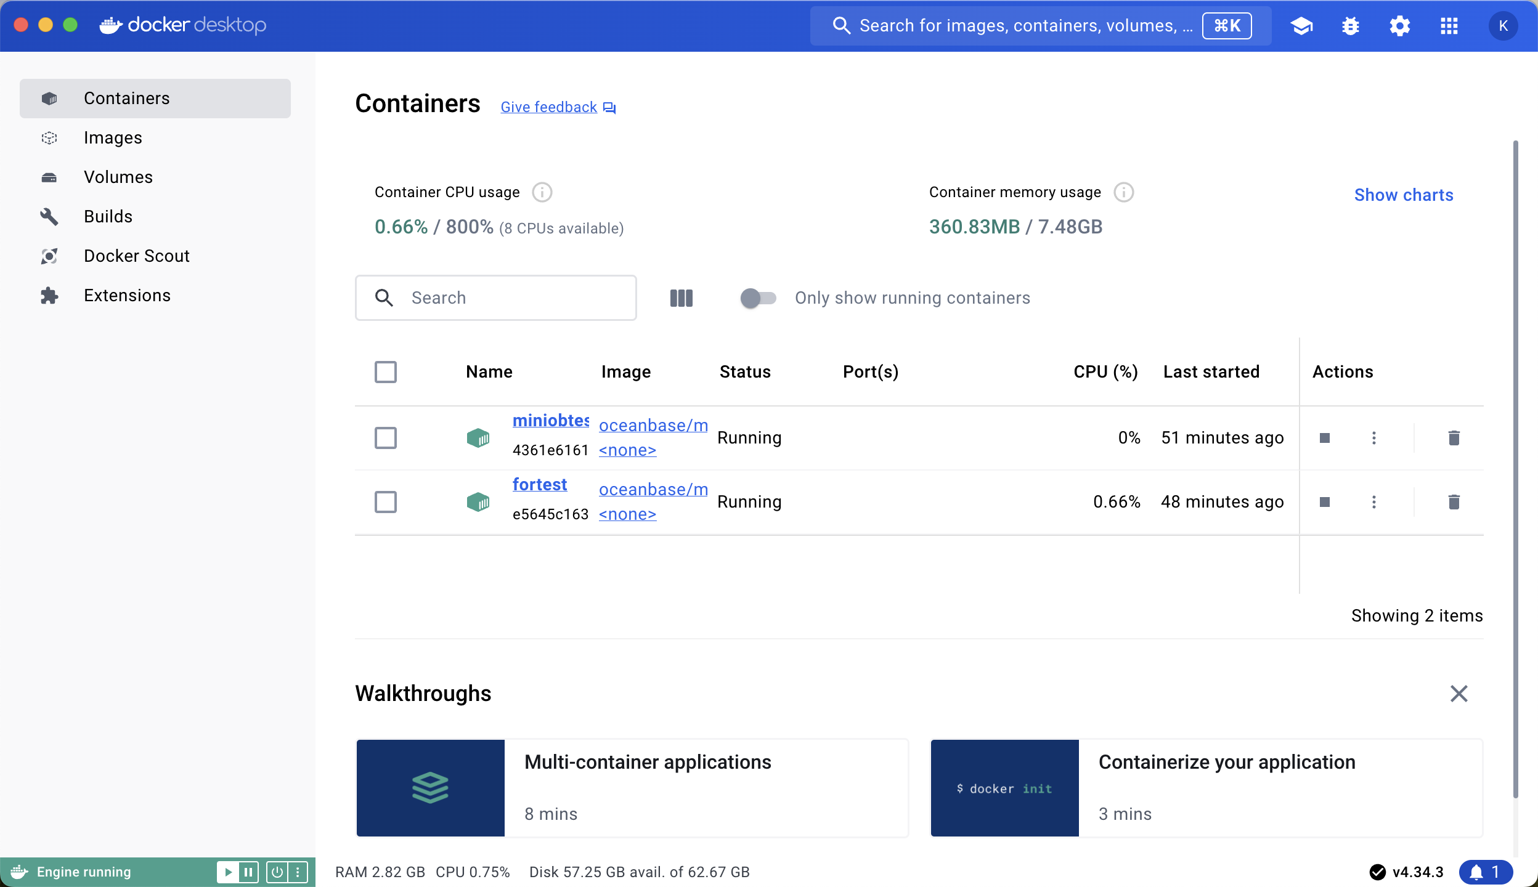Image resolution: width=1538 pixels, height=887 pixels.
Task: Click the manage columns icon
Action: [x=682, y=298]
